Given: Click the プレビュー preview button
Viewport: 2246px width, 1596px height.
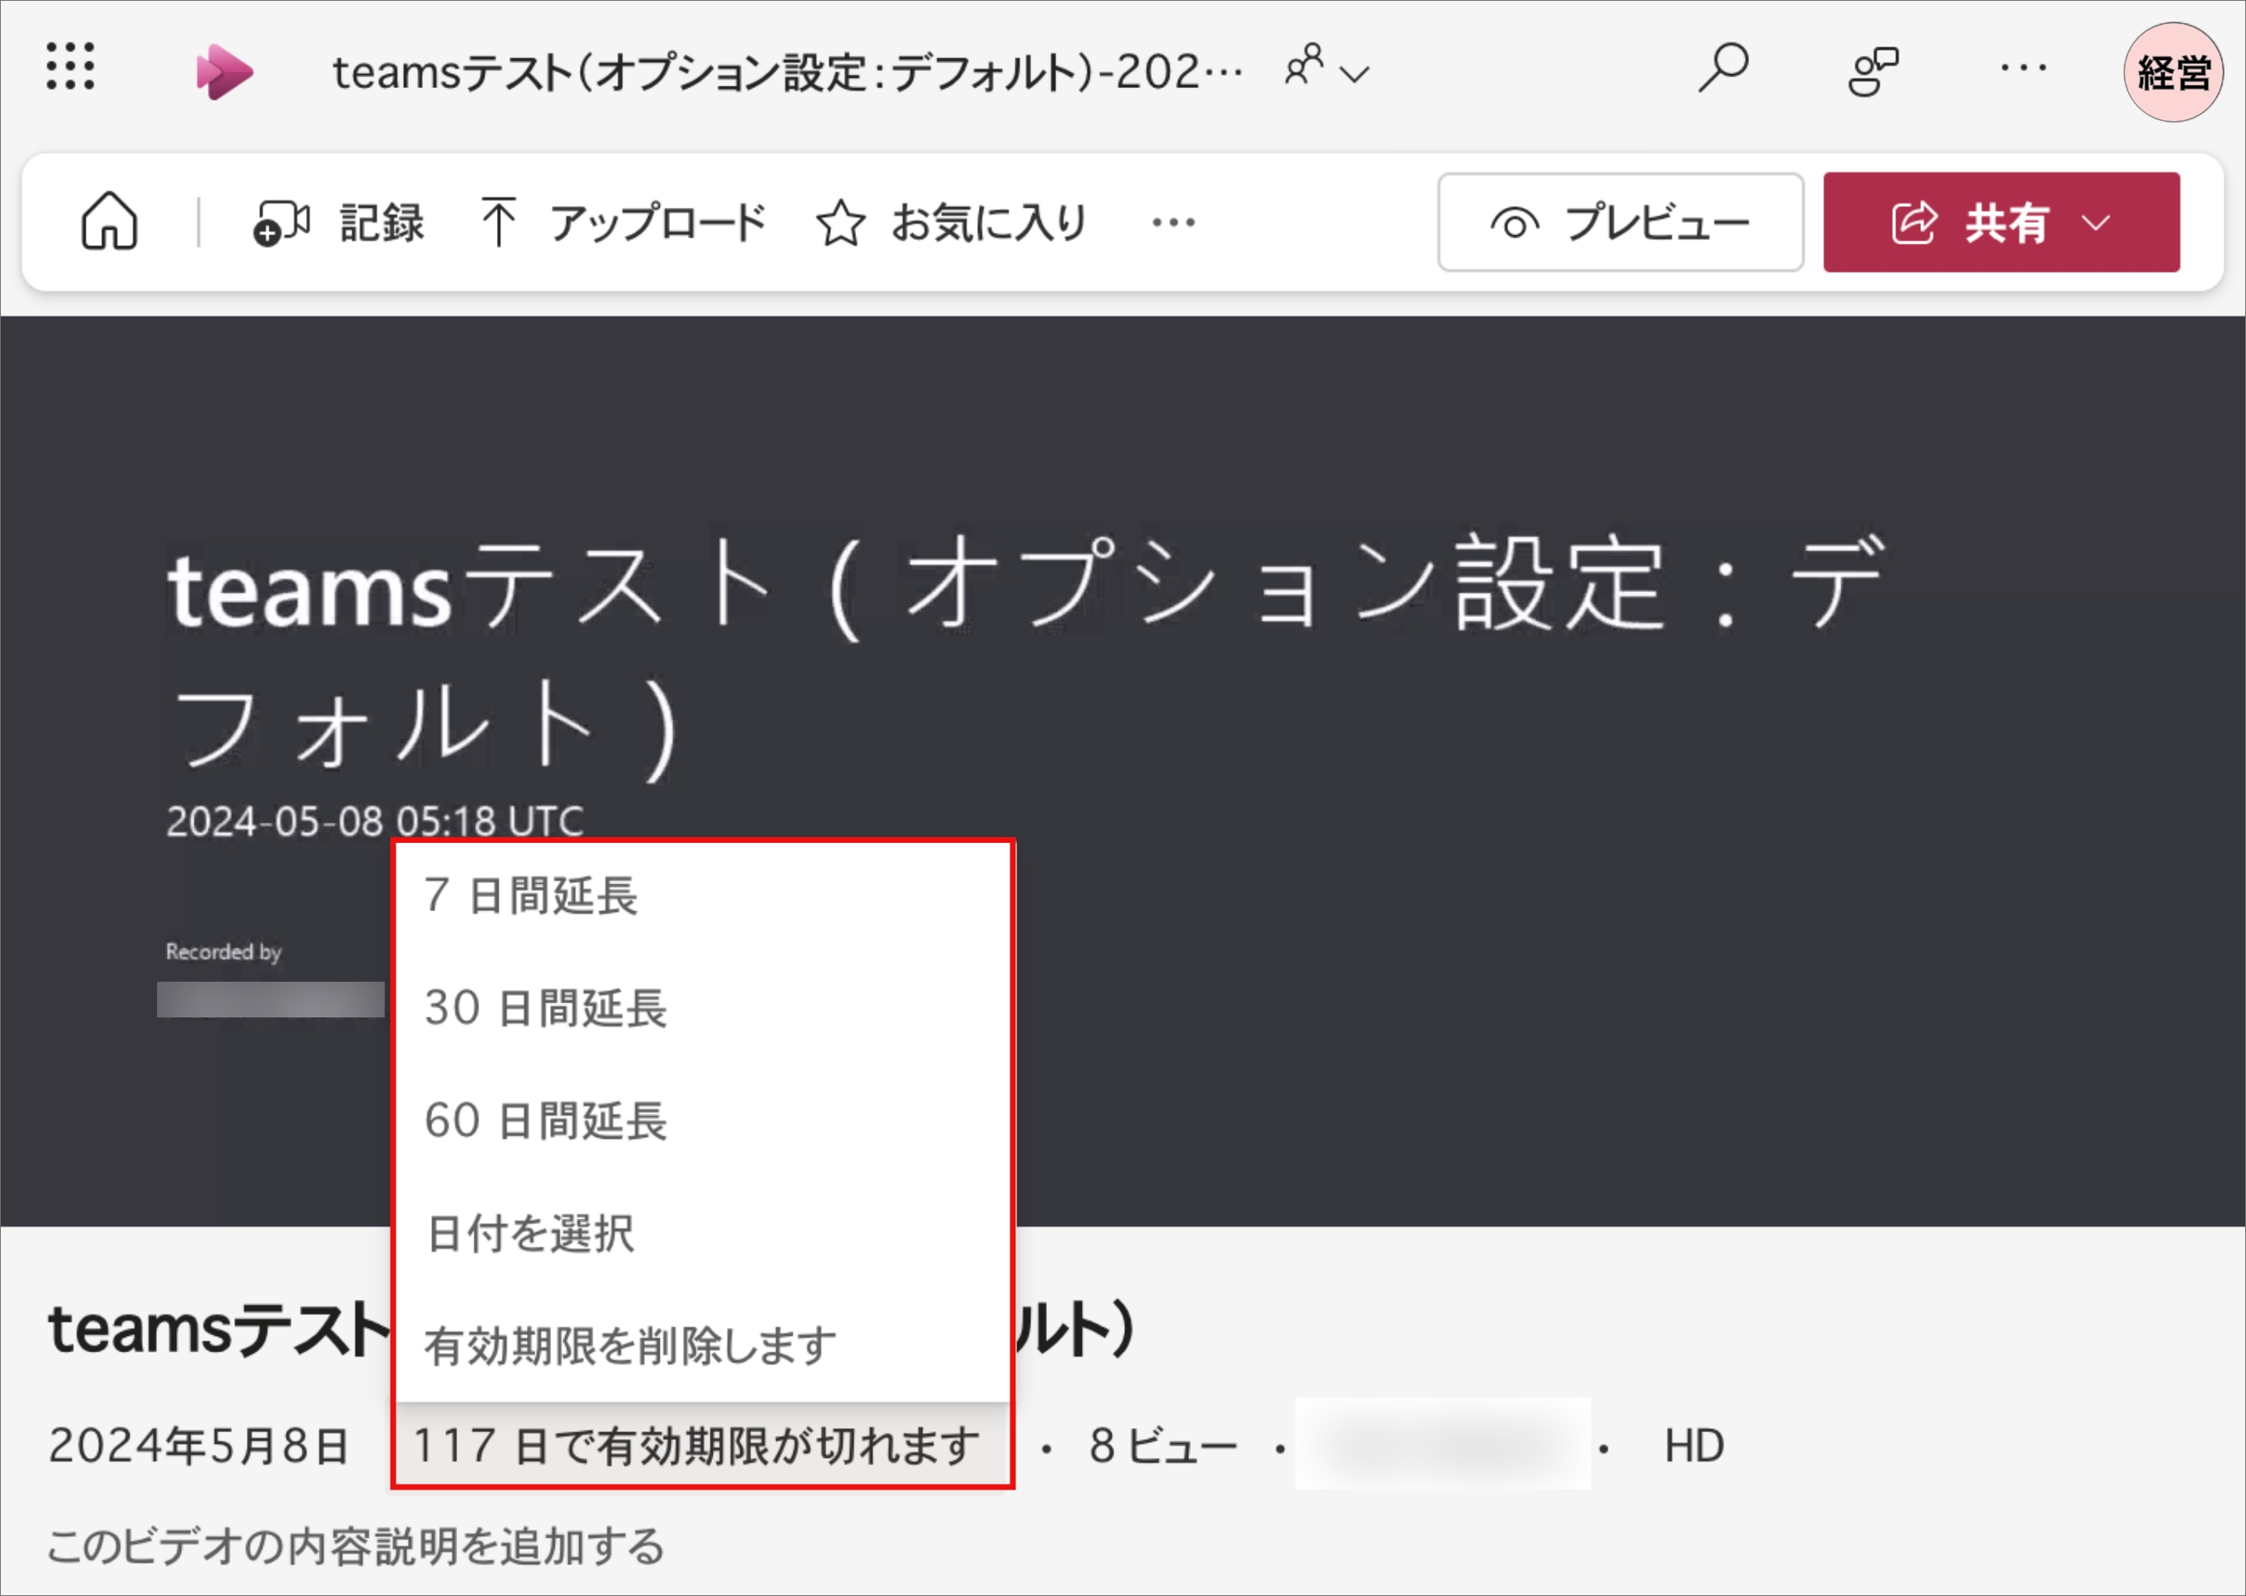Looking at the screenshot, I should [1620, 222].
